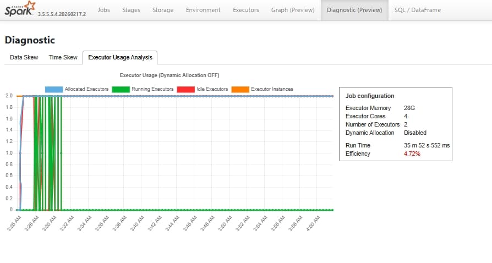
Task: Hide the Allocated Executors series label
Action: (x=86, y=89)
